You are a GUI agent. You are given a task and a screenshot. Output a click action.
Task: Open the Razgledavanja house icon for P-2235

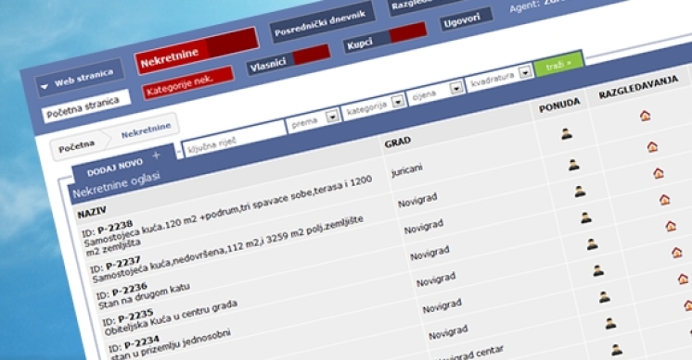pyautogui.click(x=665, y=200)
